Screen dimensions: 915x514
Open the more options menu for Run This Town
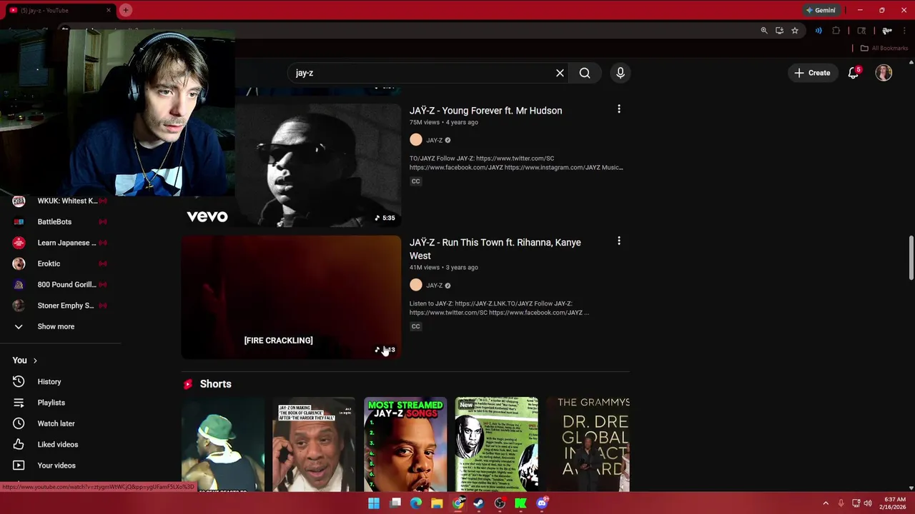tap(619, 241)
